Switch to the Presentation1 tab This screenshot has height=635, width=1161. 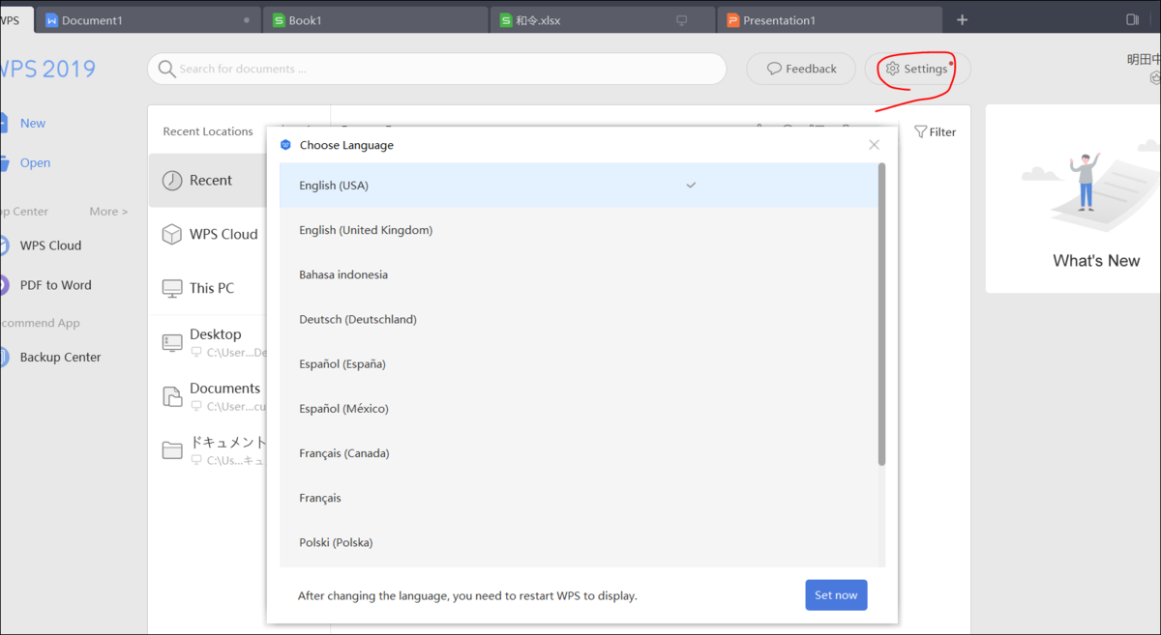829,20
